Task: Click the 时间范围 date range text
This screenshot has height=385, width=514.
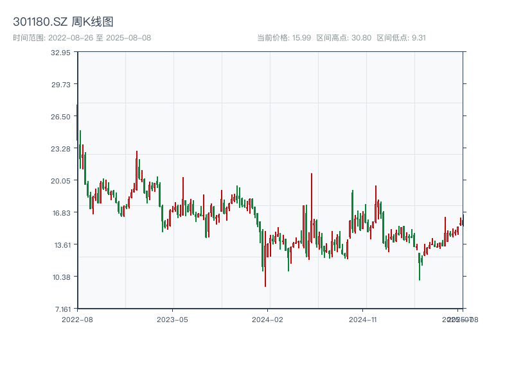Action: click(82, 38)
